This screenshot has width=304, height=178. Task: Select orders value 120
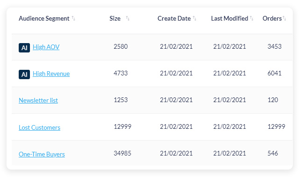pyautogui.click(x=273, y=100)
